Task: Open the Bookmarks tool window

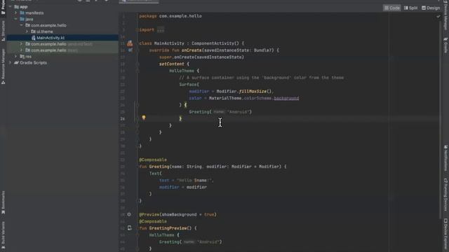Action: coord(3,202)
